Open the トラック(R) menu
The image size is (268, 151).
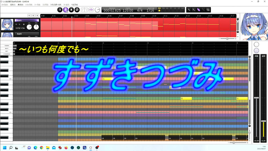coord(29,5)
